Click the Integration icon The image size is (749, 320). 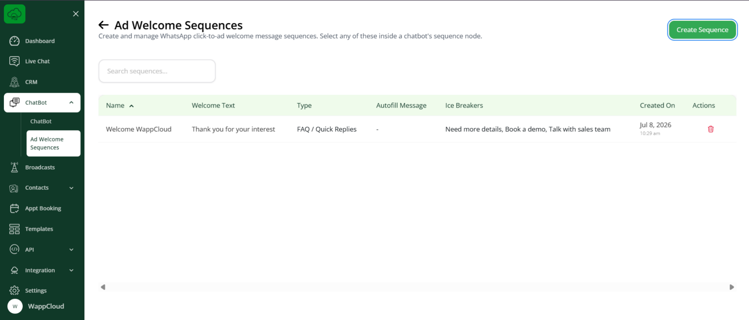[x=14, y=270]
